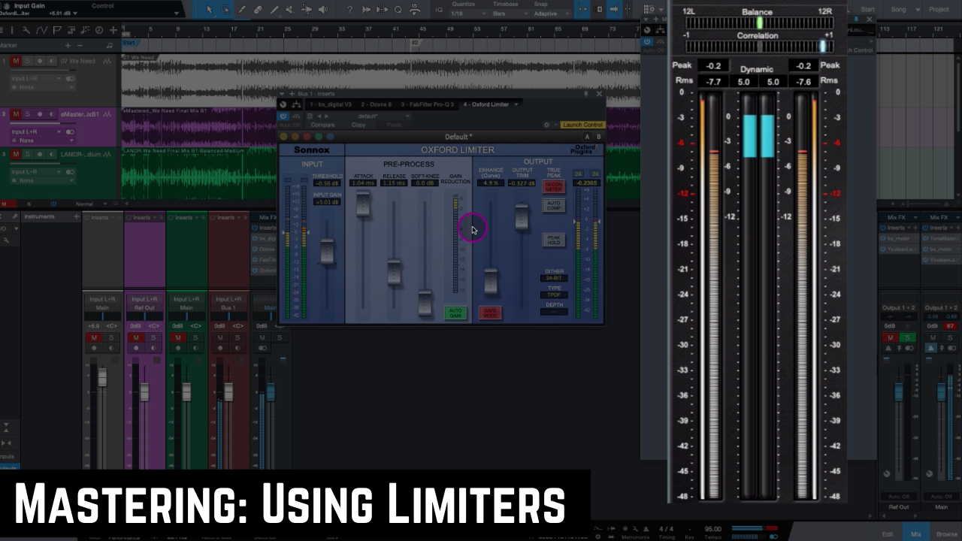The width and height of the screenshot is (962, 541).
Task: Click the Start marker on the timeline
Action: coord(129,43)
